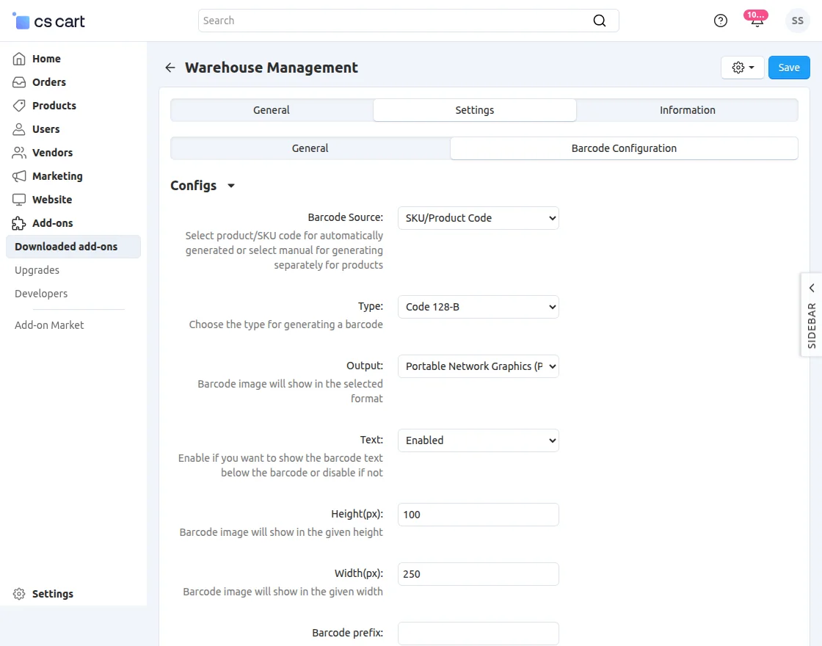Image resolution: width=822 pixels, height=646 pixels.
Task: Expand the barcode Type dropdown
Action: coord(478,307)
